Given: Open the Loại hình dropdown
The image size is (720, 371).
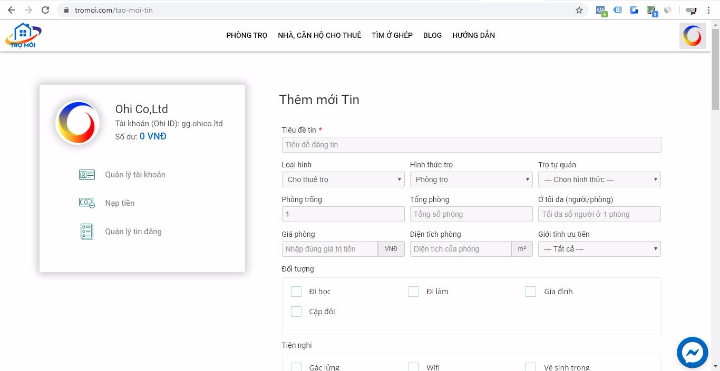Looking at the screenshot, I should coord(343,179).
